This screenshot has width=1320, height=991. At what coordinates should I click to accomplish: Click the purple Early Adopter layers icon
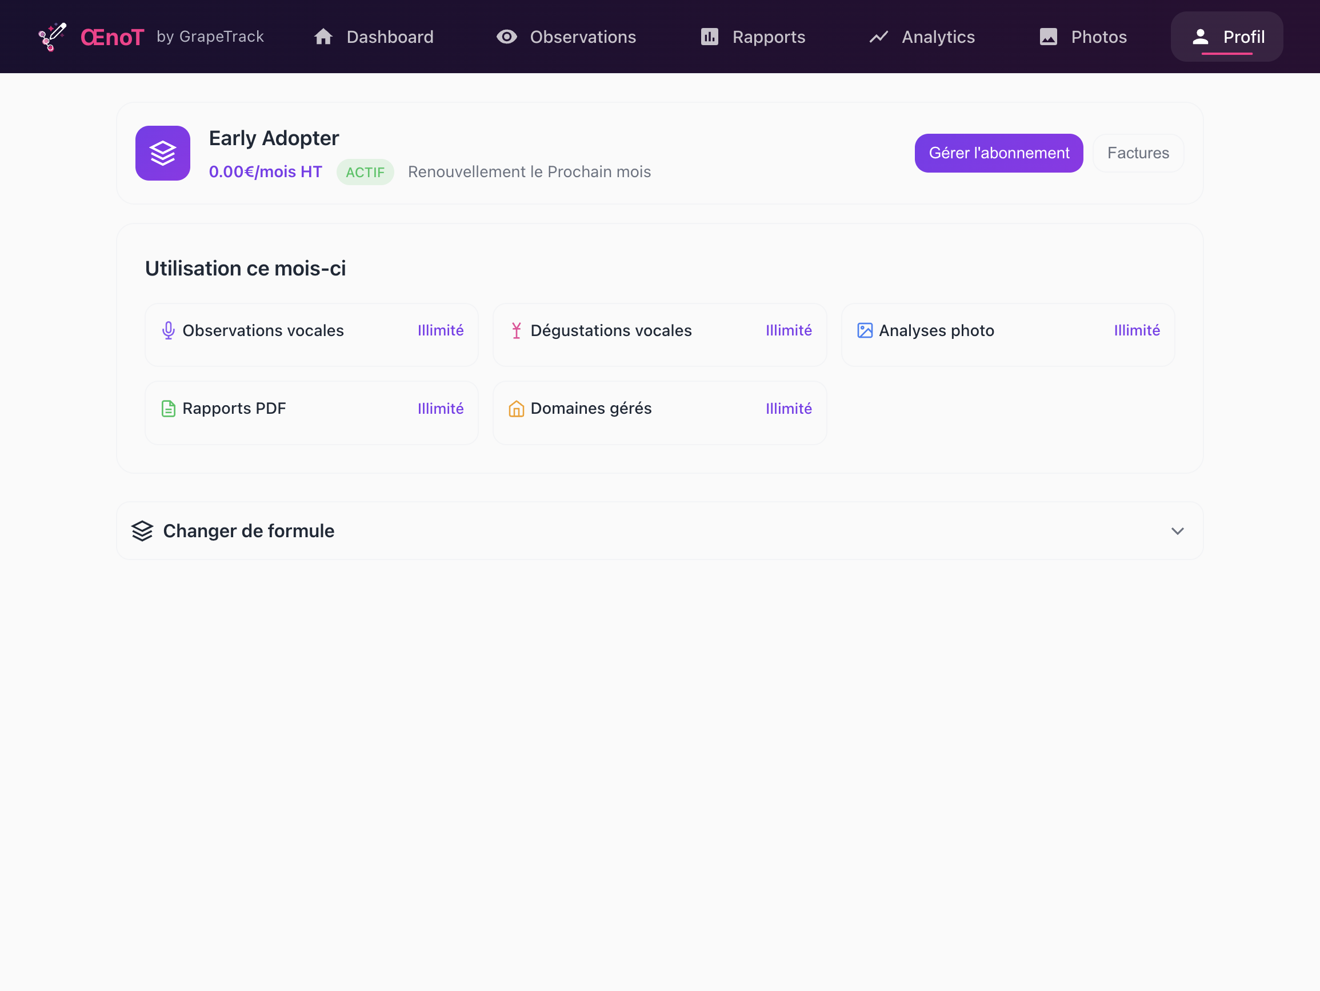click(163, 153)
